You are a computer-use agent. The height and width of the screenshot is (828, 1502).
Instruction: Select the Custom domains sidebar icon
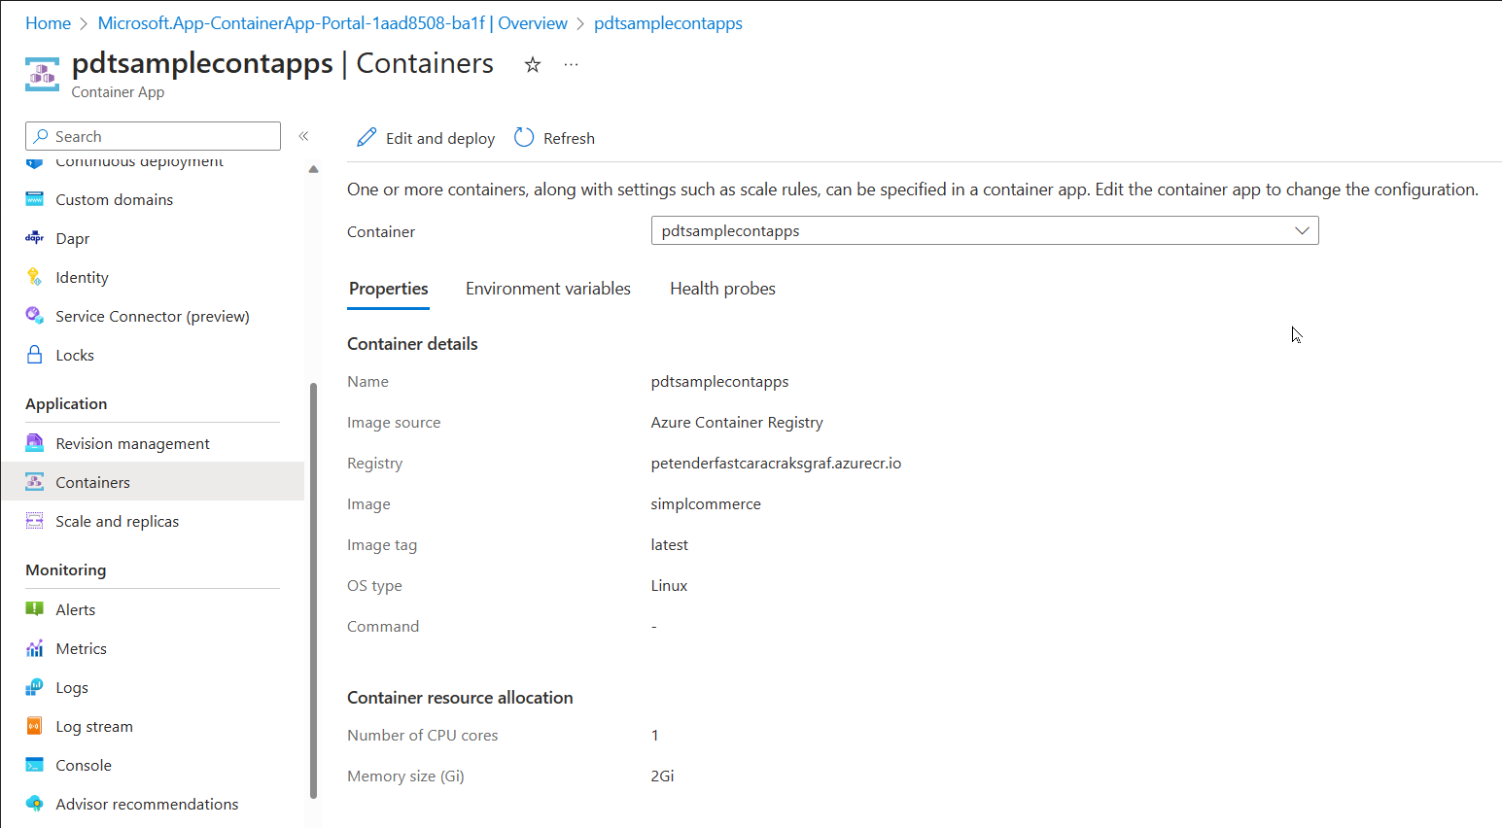click(34, 198)
